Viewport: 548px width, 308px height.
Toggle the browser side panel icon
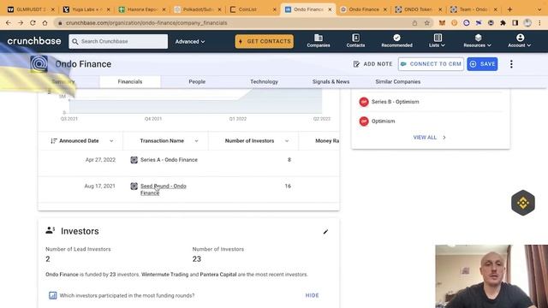click(515, 23)
